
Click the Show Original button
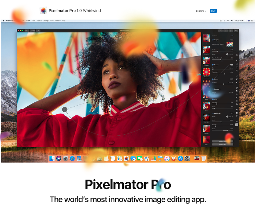click(223, 142)
